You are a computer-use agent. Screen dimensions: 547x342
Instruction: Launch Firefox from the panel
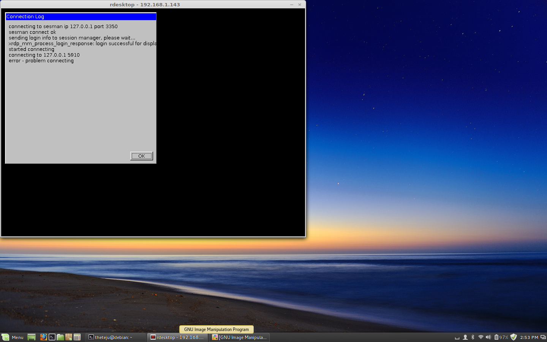tap(43, 337)
